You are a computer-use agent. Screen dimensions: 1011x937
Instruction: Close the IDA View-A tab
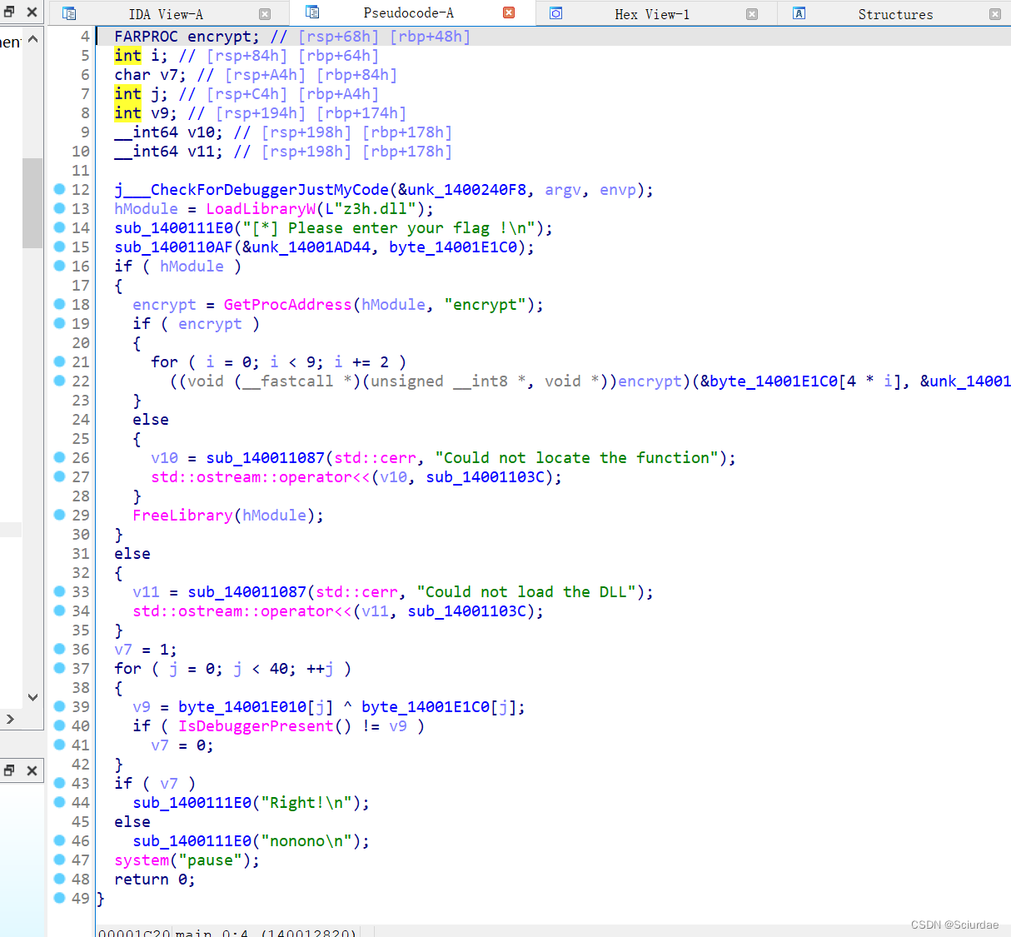[x=265, y=14]
